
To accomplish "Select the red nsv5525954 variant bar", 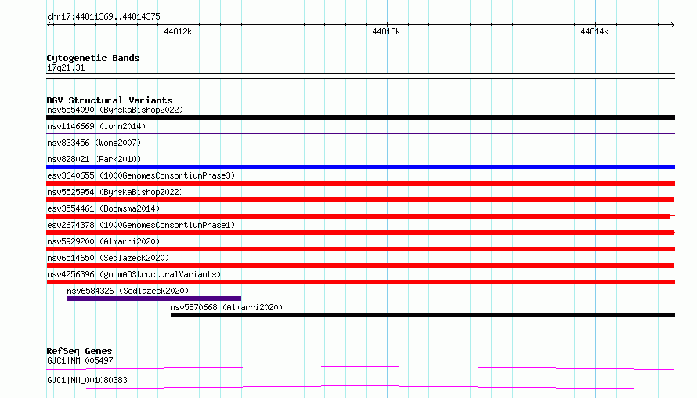I will point(360,200).
